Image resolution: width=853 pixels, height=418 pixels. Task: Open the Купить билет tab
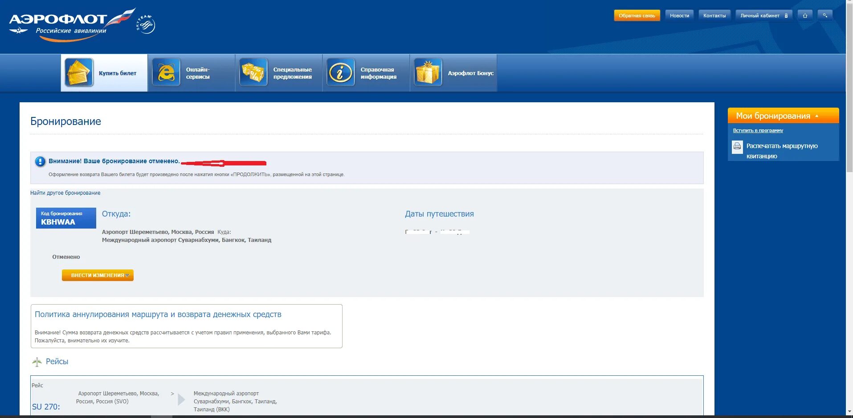click(x=104, y=73)
